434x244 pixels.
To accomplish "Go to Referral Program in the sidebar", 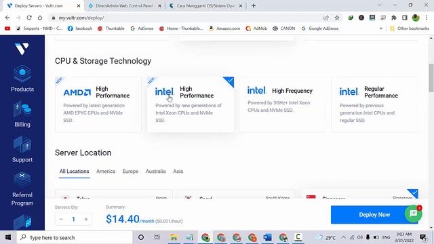I will 22,189.
